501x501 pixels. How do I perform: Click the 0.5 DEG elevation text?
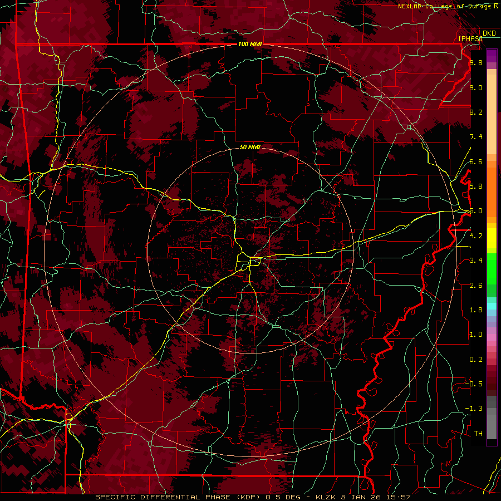tap(283, 497)
